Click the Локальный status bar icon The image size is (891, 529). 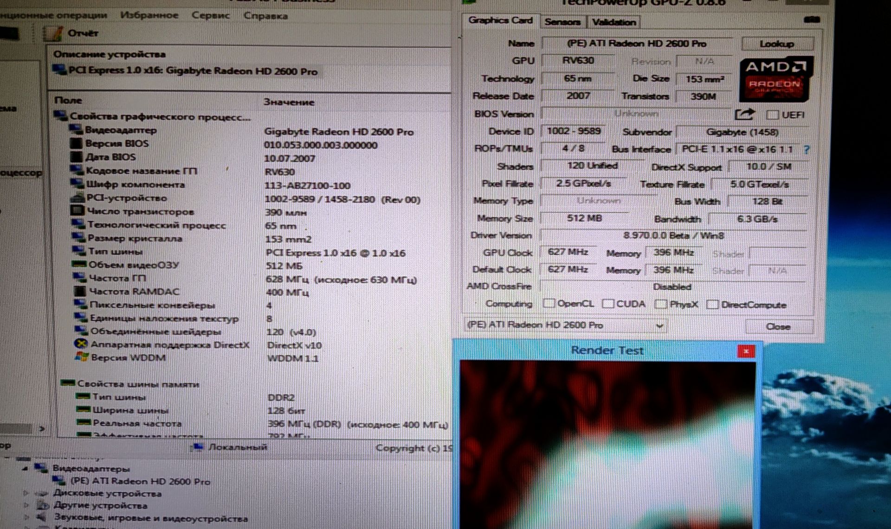point(198,446)
